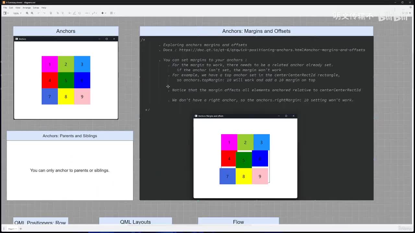
Task: Click red square 4 in Margins and offsets window
Action: click(229, 159)
